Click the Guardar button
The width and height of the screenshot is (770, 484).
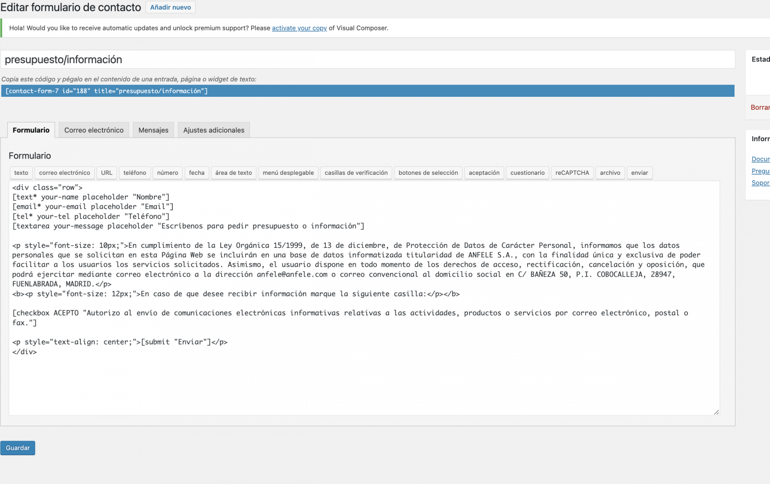(18, 448)
